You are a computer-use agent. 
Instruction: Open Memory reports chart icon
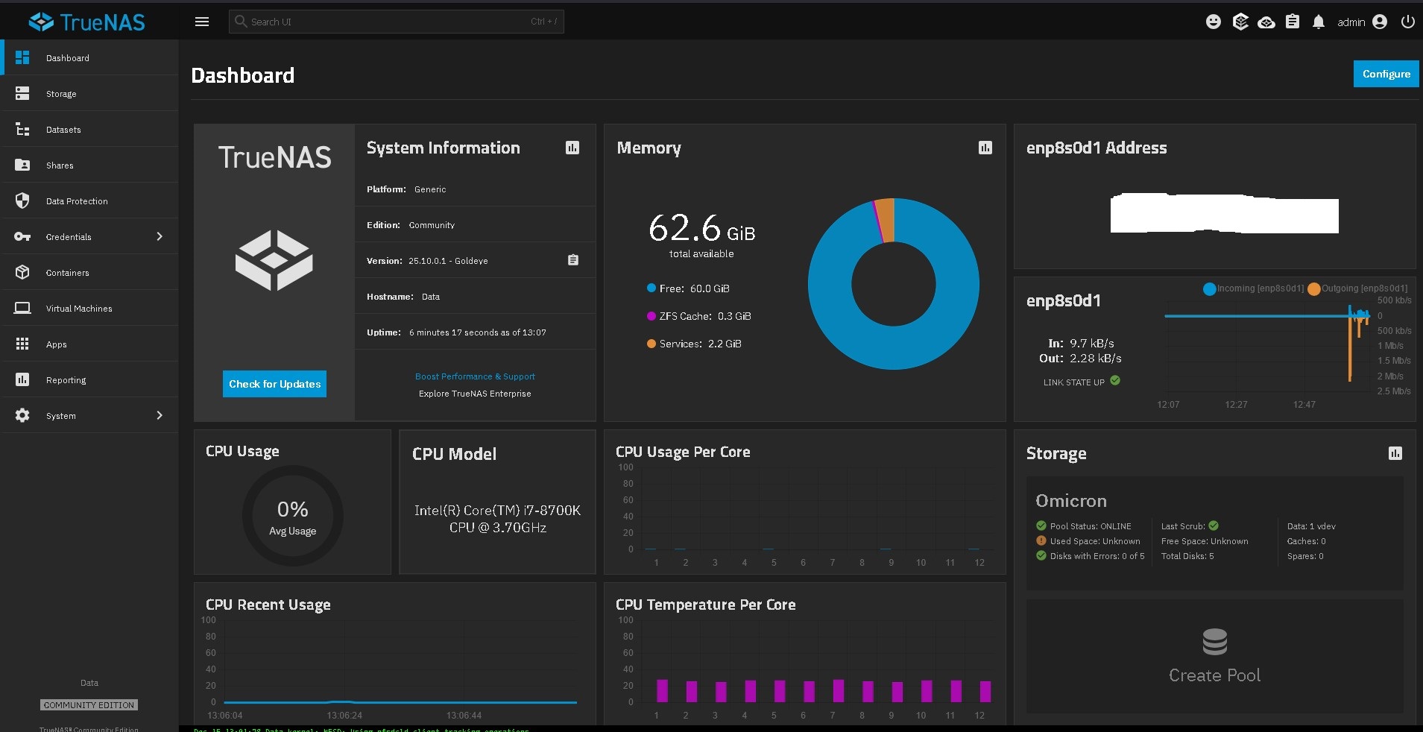click(x=985, y=148)
